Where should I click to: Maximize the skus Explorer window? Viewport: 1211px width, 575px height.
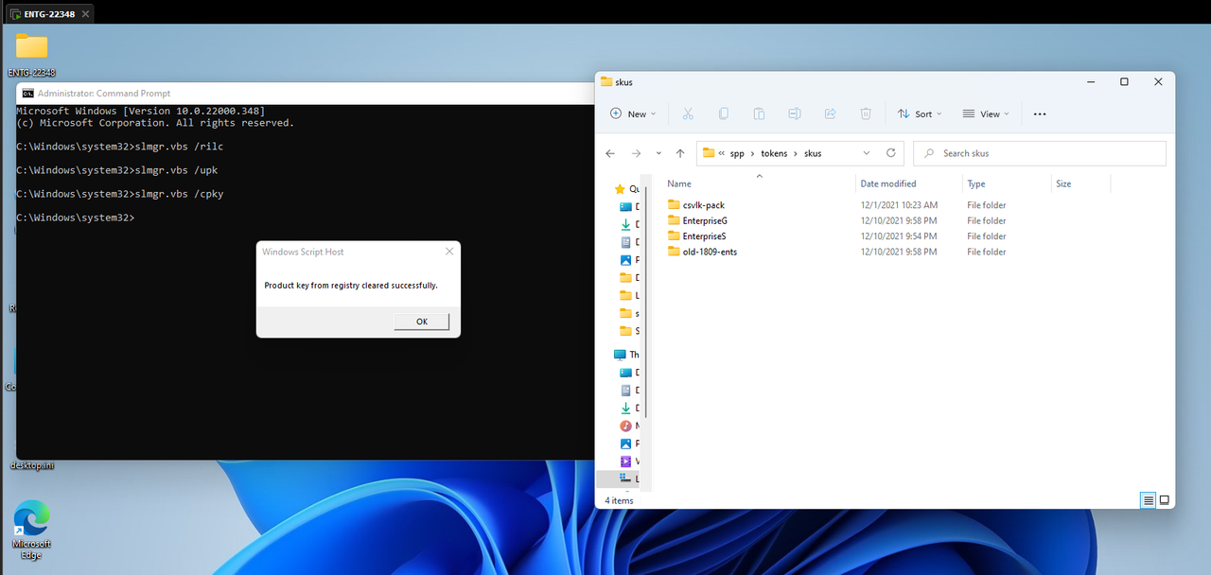tap(1124, 82)
